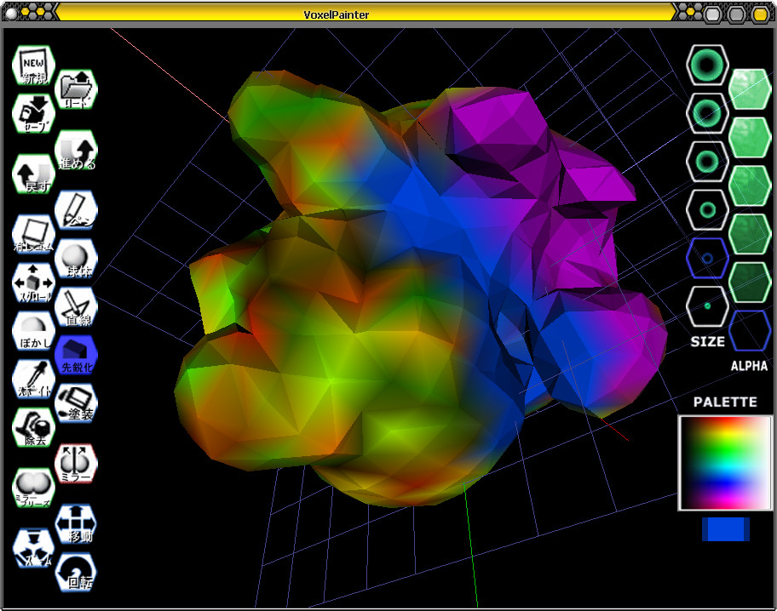The image size is (777, 611).
Task: Choose the largest brush SIZE ring
Action: [x=708, y=65]
